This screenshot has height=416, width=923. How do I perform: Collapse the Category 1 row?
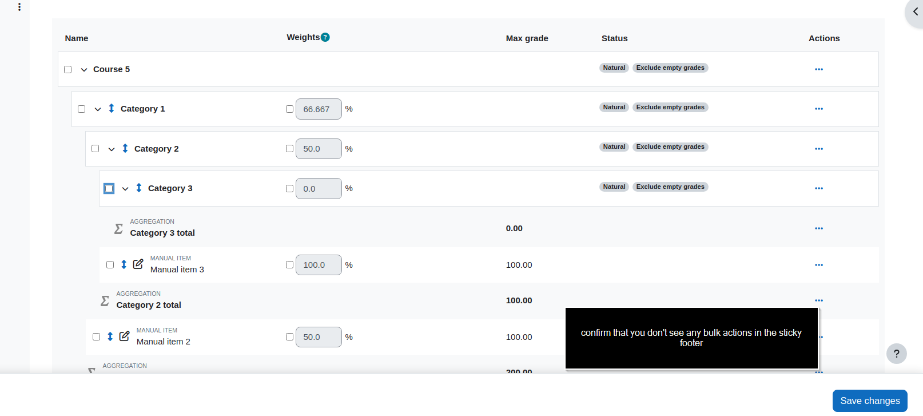98,109
